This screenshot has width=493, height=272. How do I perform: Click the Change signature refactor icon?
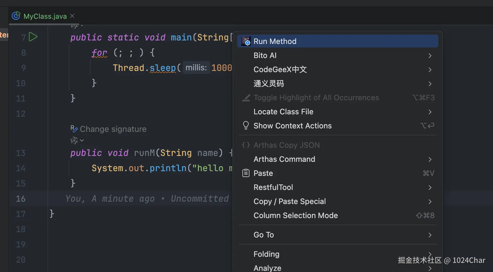(x=74, y=129)
